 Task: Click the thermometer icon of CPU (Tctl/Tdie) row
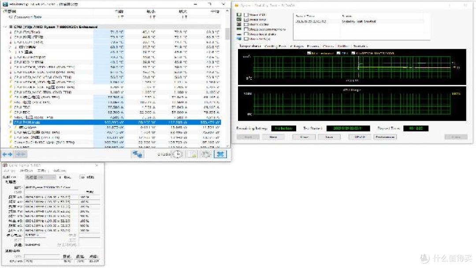click(11, 32)
